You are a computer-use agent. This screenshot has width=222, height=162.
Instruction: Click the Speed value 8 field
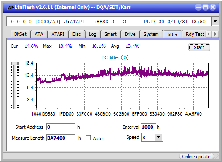(x=148, y=138)
